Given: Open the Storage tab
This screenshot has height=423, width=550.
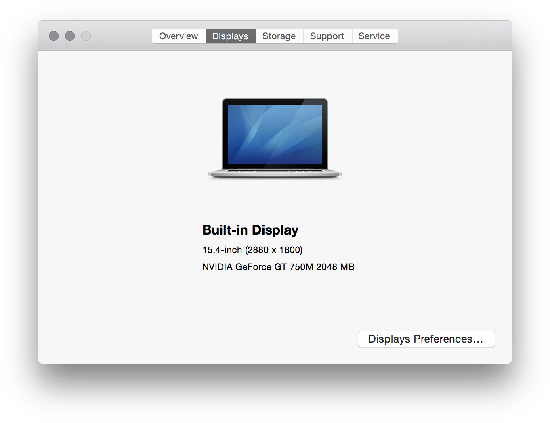Looking at the screenshot, I should [x=279, y=36].
